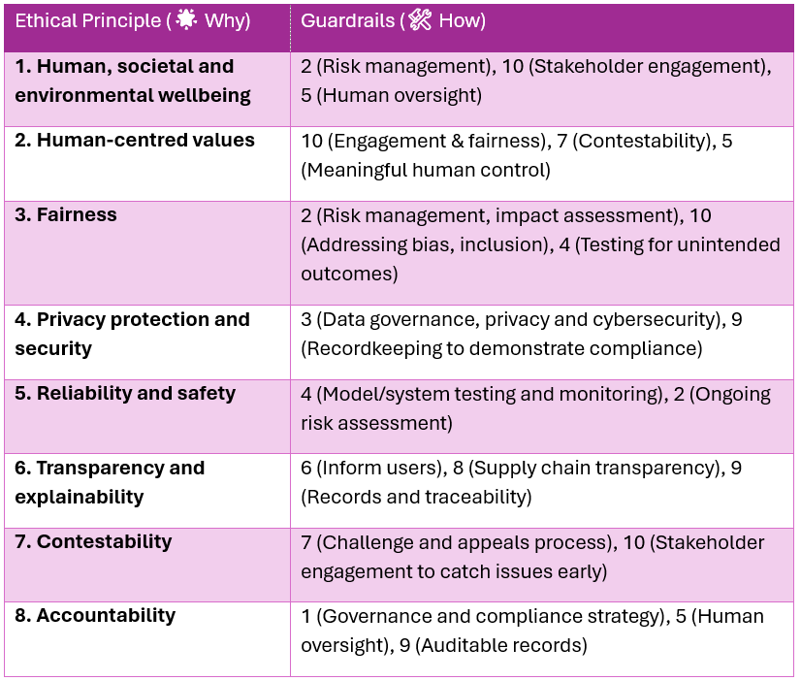Screen dimensions: 801x681
Task: Select Transparency and explainability principle cell
Action: pyautogui.click(x=110, y=482)
